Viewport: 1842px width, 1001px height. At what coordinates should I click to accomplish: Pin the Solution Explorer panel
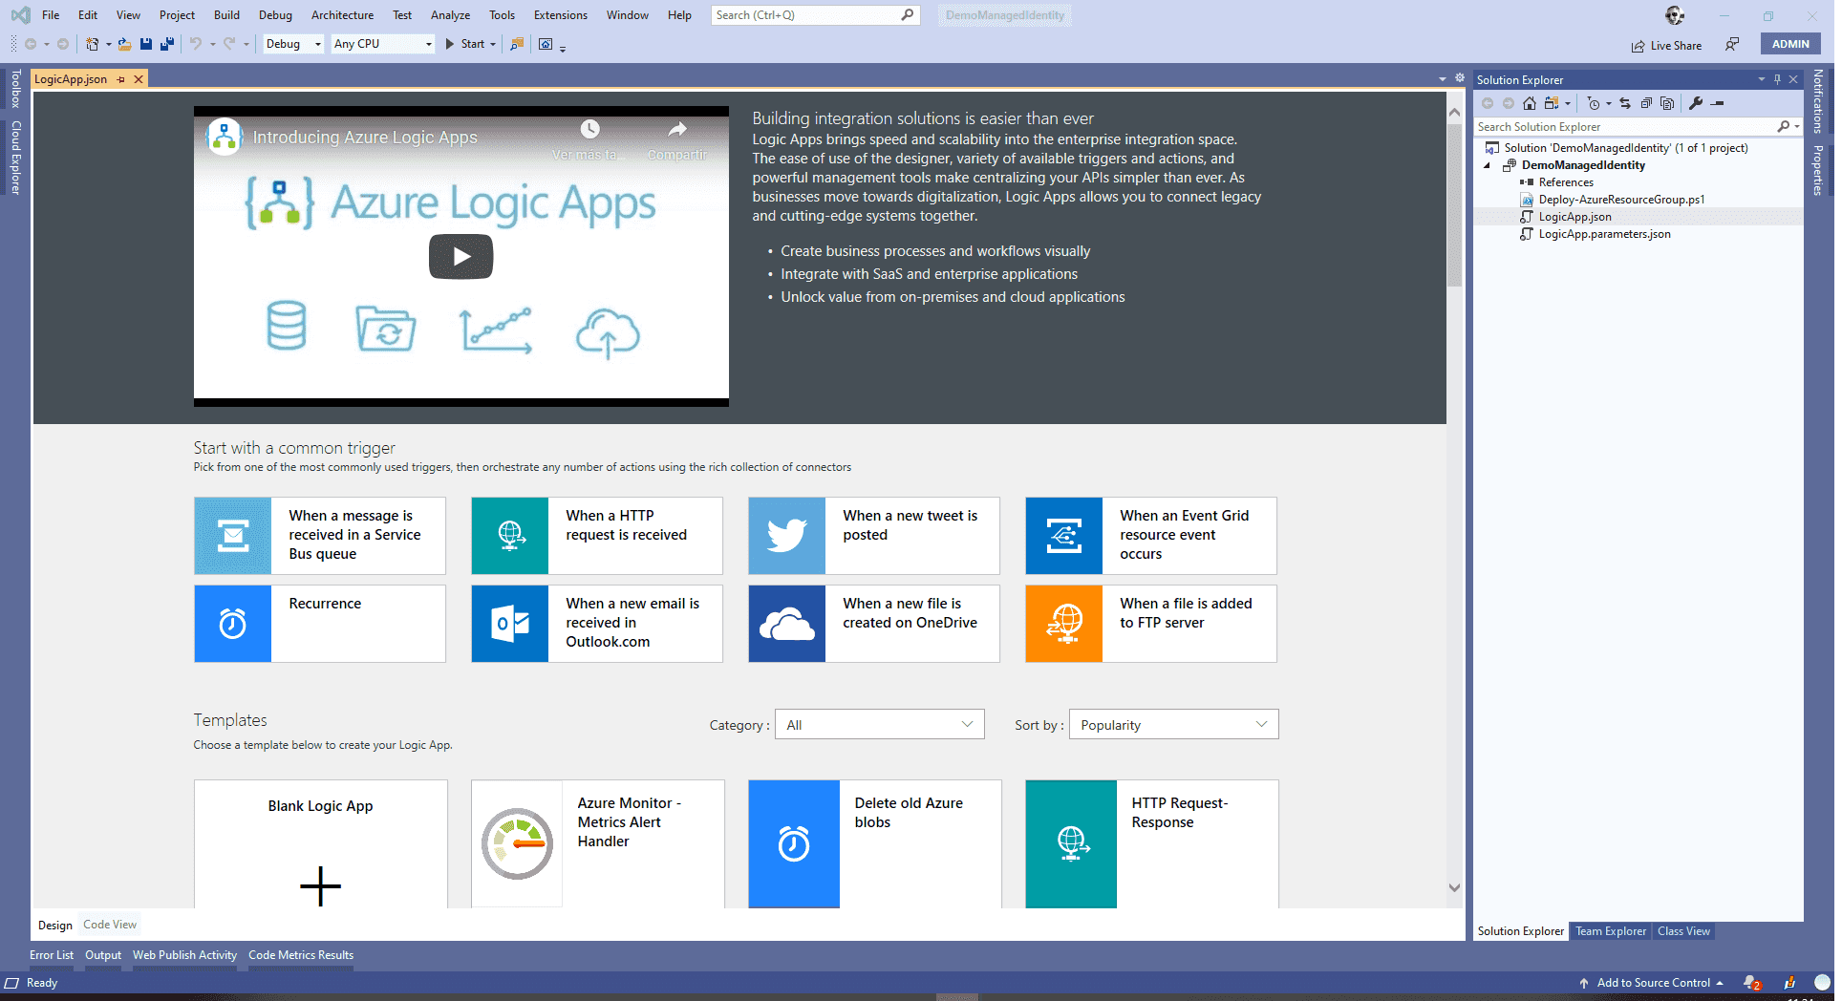click(1777, 79)
